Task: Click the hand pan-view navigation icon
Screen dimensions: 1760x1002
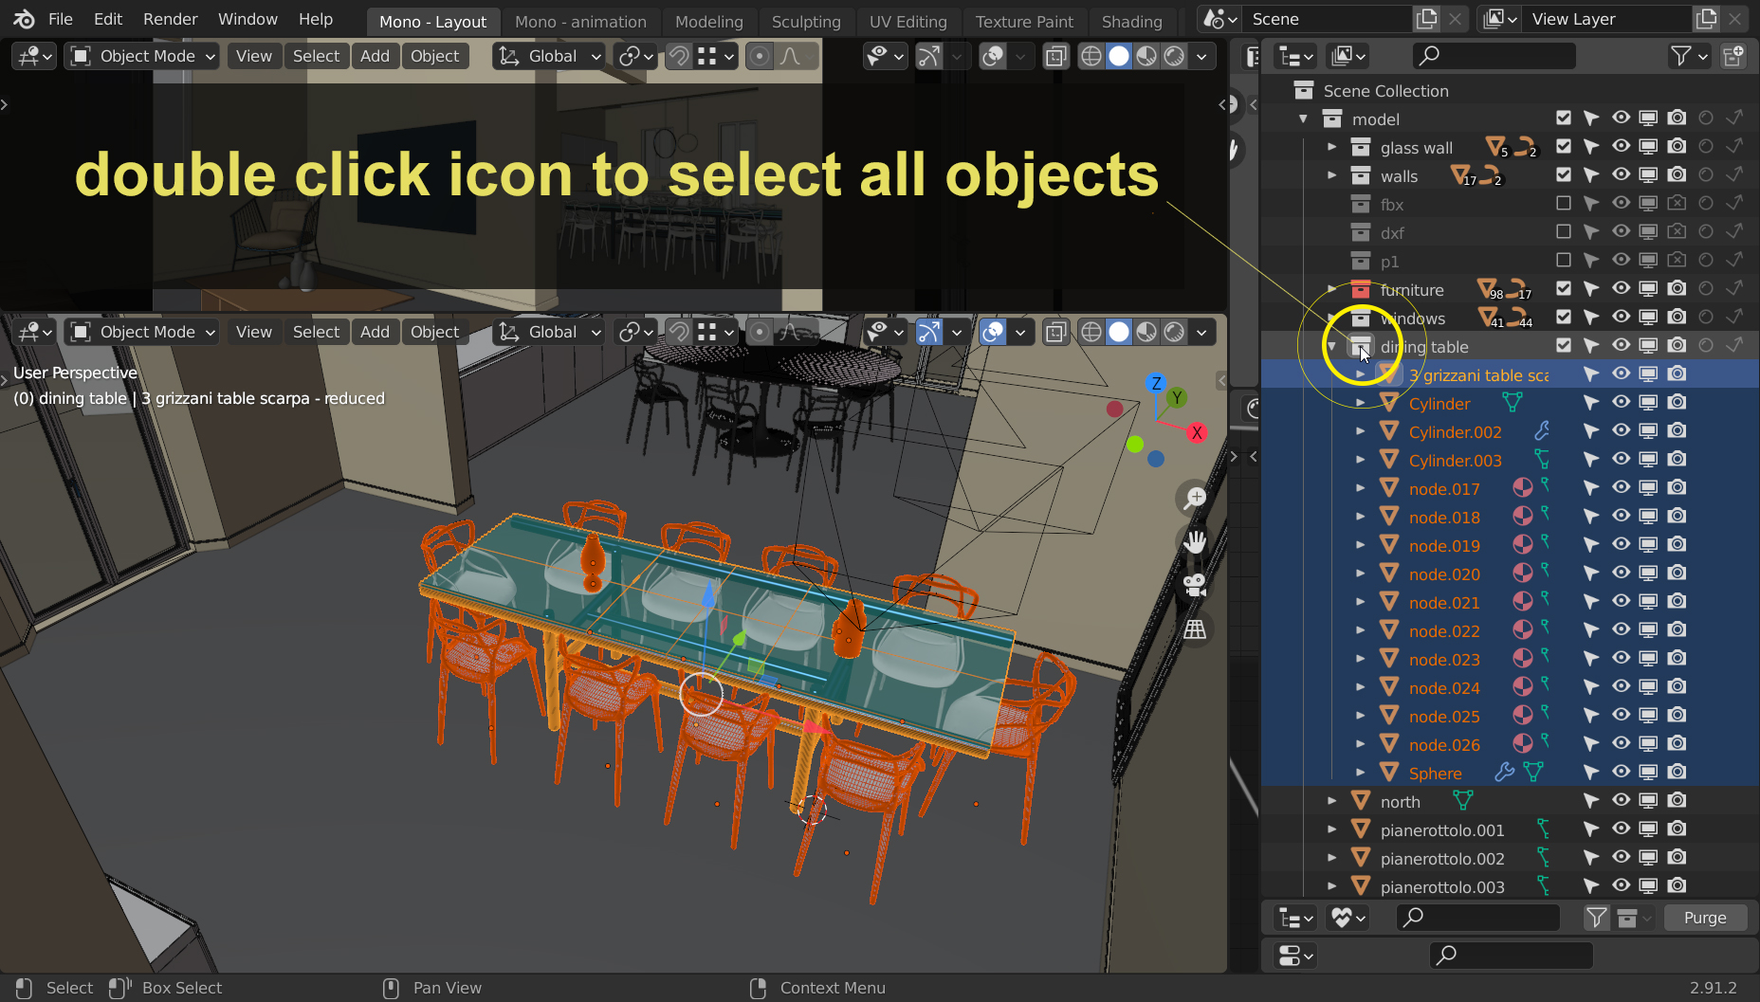Action: [1195, 541]
